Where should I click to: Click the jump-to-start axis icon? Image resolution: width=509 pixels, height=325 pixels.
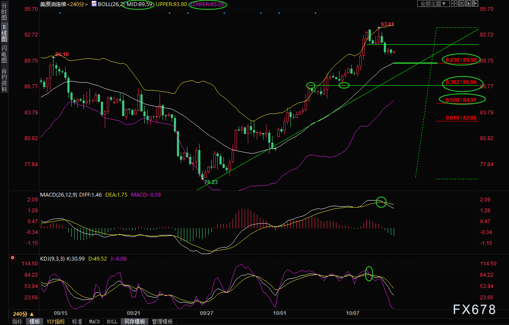tap(461, 3)
